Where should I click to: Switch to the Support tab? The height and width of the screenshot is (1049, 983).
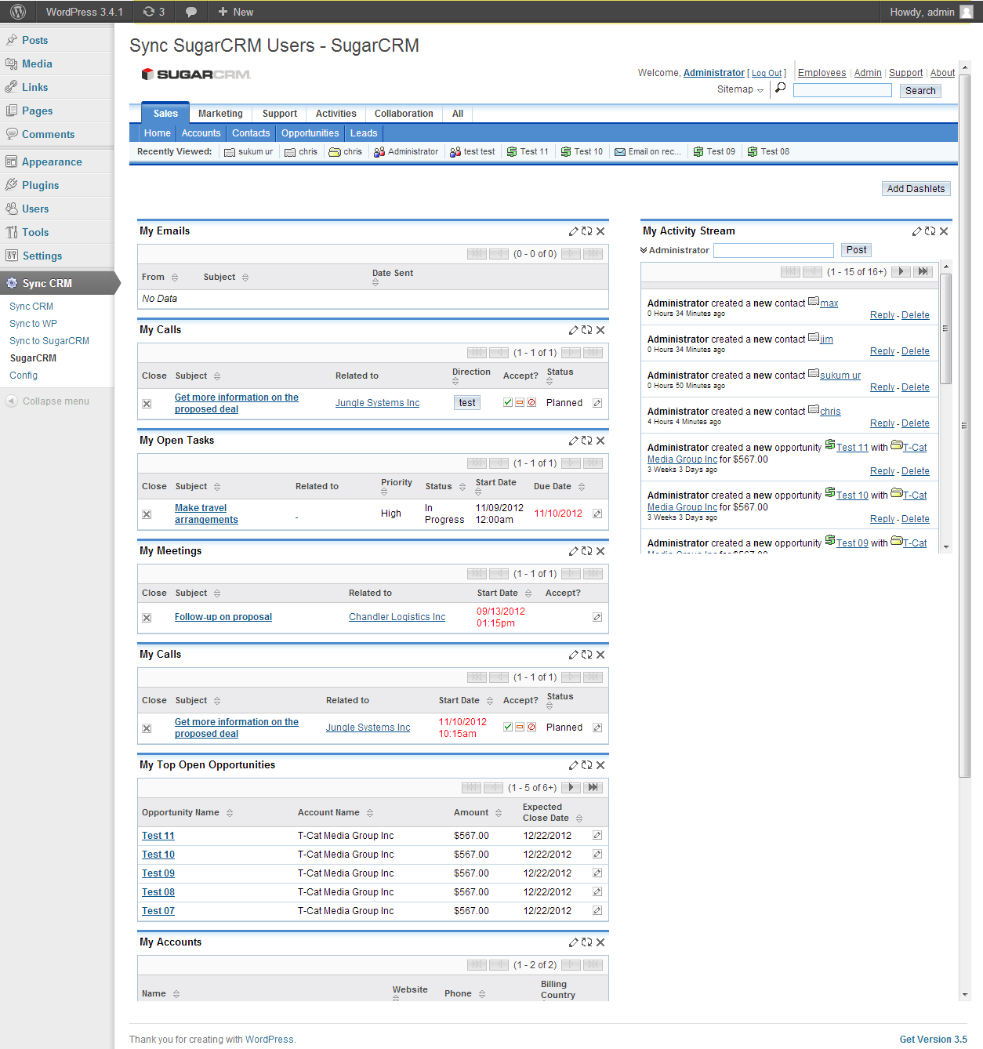pos(280,114)
